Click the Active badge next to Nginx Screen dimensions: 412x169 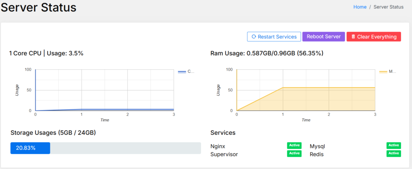[x=294, y=145]
